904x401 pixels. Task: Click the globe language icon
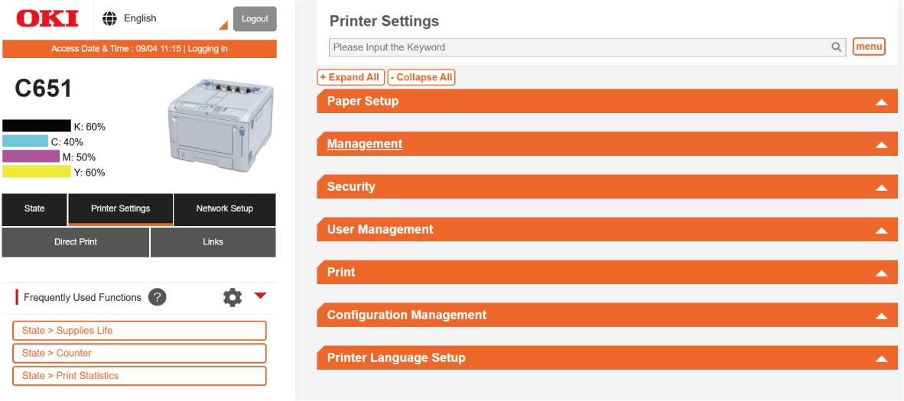click(x=110, y=18)
